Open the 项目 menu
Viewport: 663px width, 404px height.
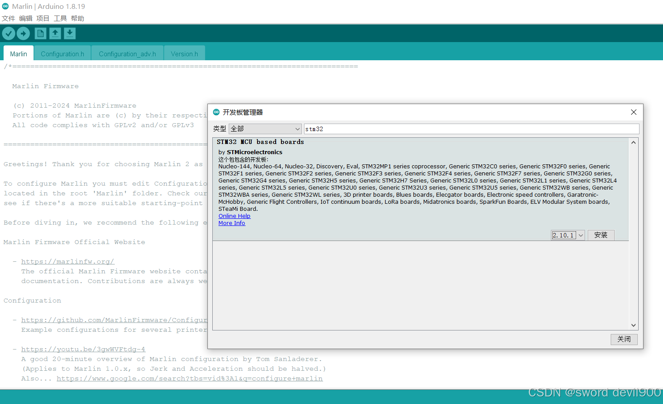[x=43, y=18]
